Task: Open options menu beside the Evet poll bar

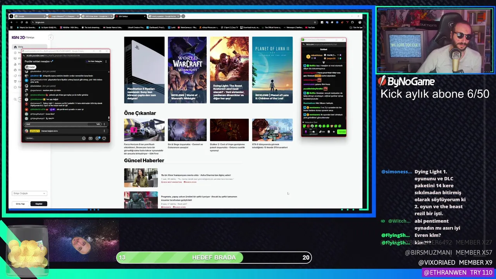Action: [104, 124]
